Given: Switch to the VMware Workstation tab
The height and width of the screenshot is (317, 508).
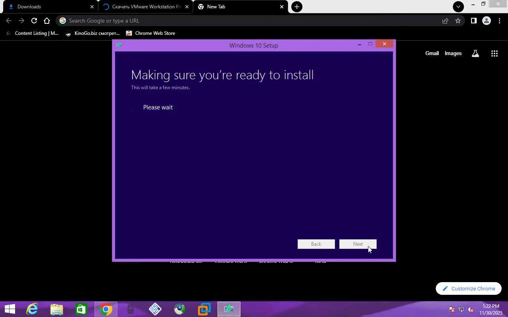Looking at the screenshot, I should click(x=146, y=7).
